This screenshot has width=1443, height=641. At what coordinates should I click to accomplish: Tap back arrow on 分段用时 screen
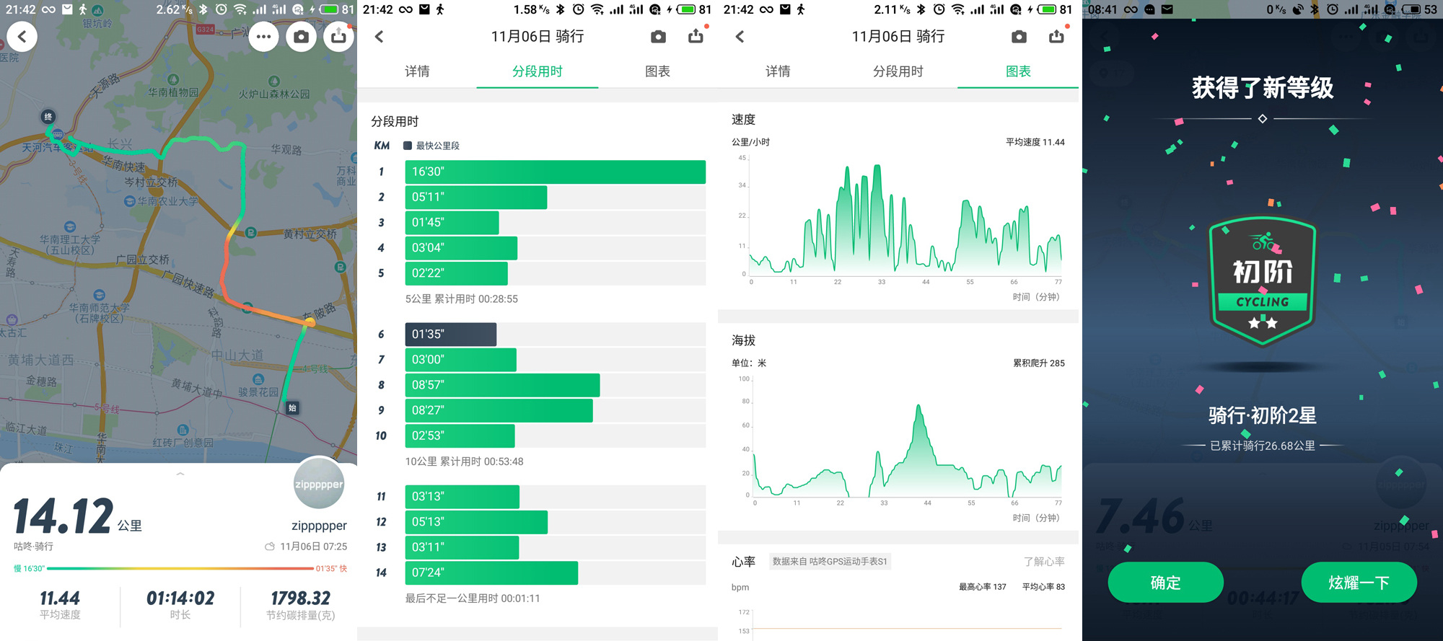point(380,36)
